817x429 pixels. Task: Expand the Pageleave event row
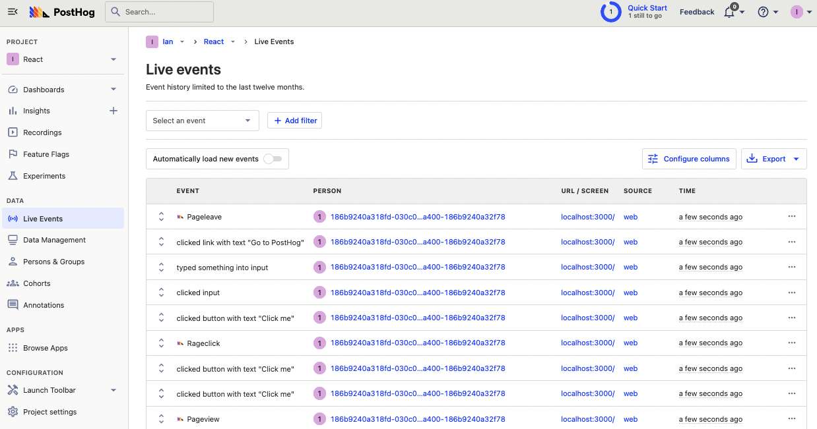[x=161, y=217]
